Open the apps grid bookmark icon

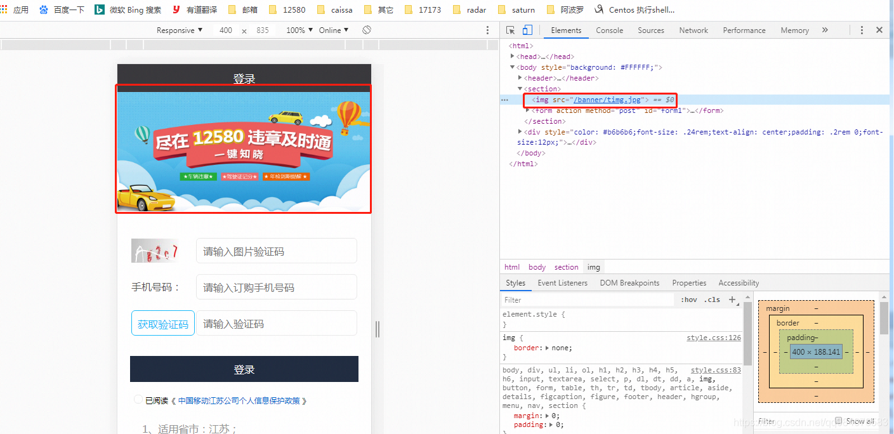(x=4, y=10)
